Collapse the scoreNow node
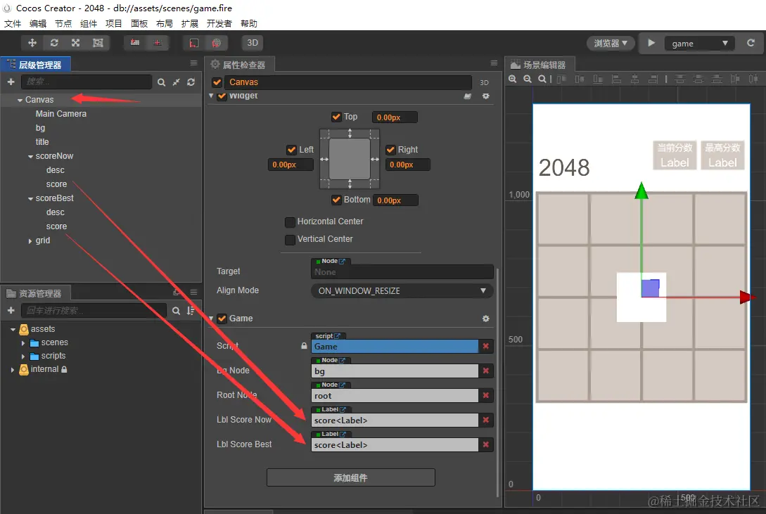766x514 pixels. [x=30, y=157]
